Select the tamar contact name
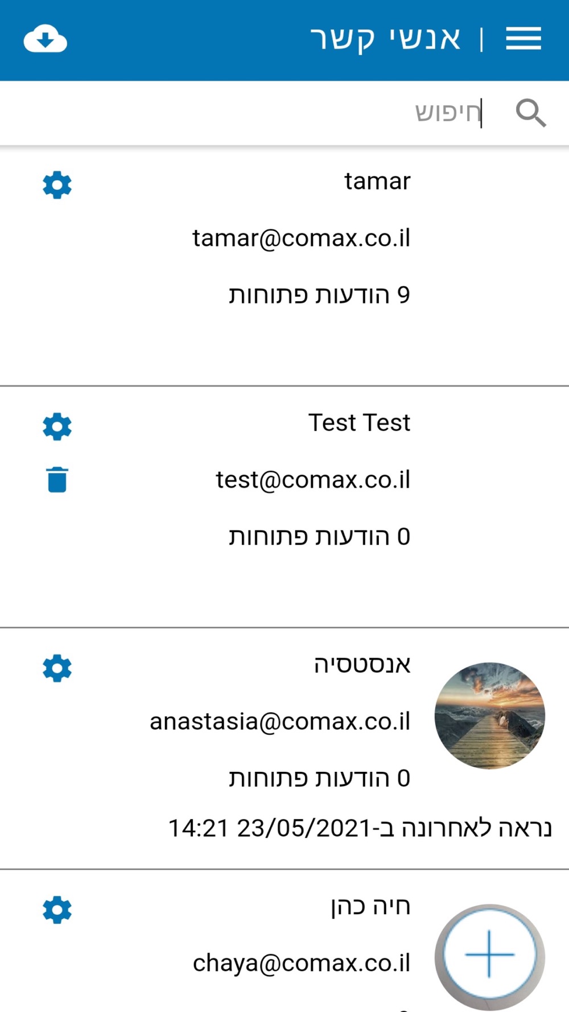Viewport: 569px width, 1012px height. coord(377,182)
